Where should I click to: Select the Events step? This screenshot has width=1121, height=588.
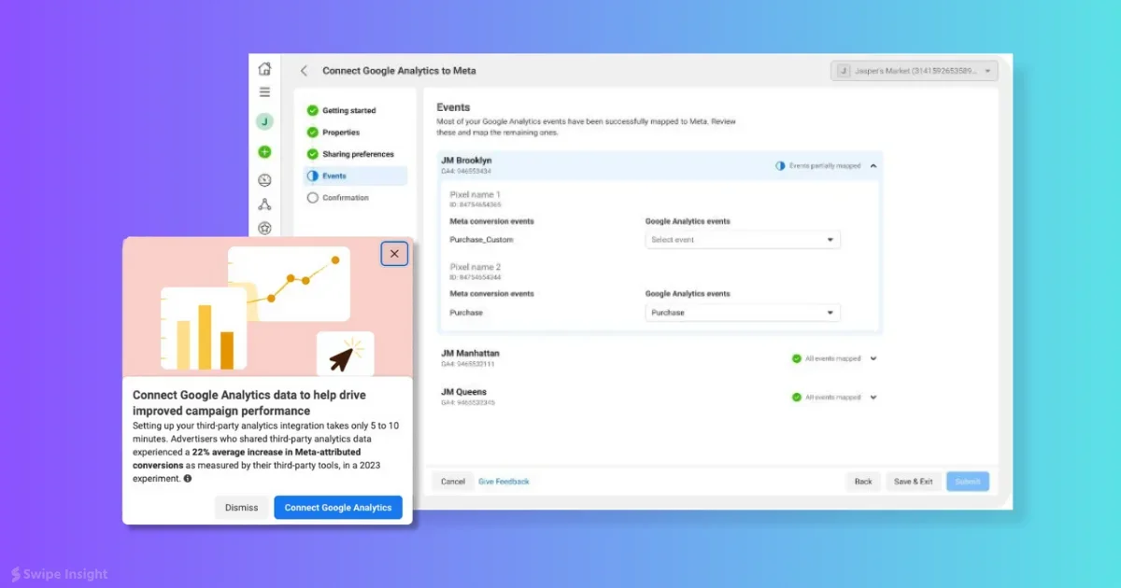click(x=355, y=175)
